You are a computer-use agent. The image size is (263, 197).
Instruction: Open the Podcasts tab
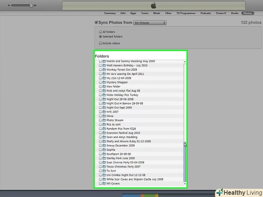pos(206,13)
